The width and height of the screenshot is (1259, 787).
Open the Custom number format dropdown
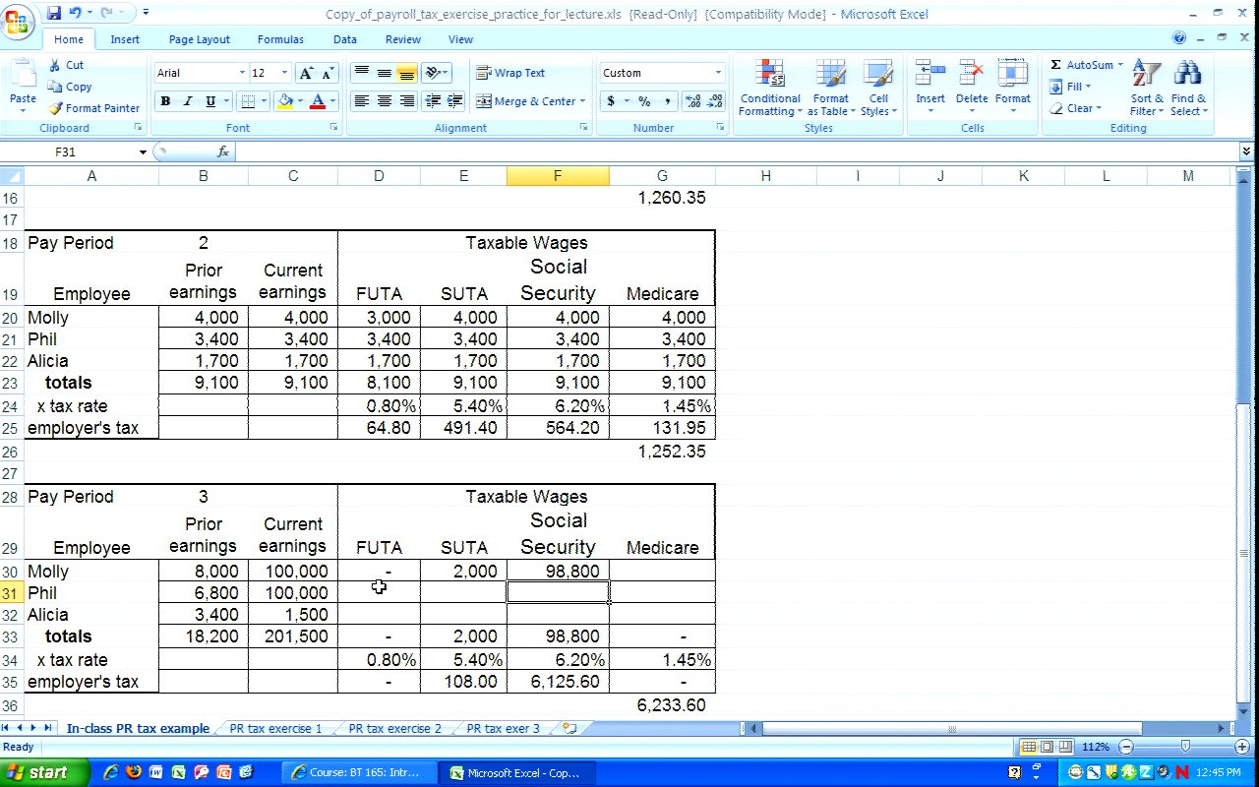click(718, 73)
